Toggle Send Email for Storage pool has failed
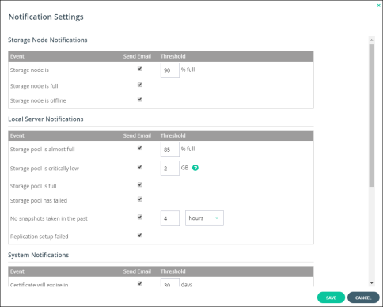This screenshot has width=383, height=307. coord(140,199)
